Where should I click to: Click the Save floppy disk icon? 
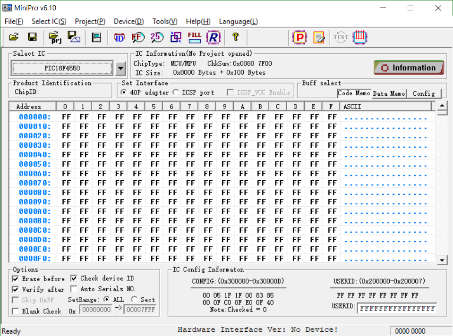point(32,37)
